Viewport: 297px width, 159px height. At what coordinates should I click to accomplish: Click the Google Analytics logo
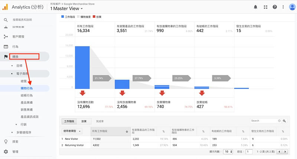click(x=5, y=7)
